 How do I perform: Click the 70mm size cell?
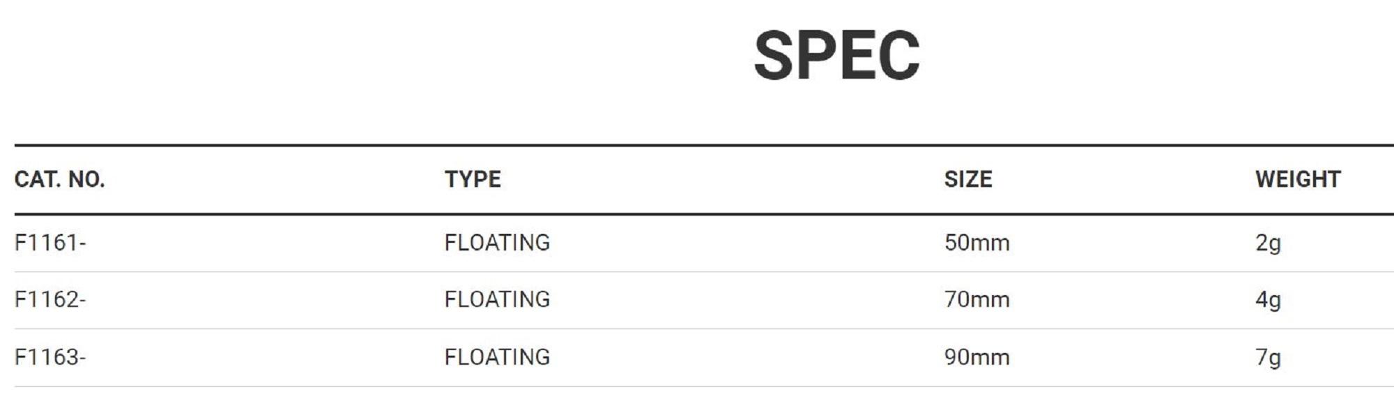(x=976, y=299)
